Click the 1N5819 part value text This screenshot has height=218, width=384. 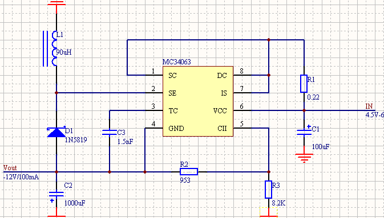[x=76, y=140]
